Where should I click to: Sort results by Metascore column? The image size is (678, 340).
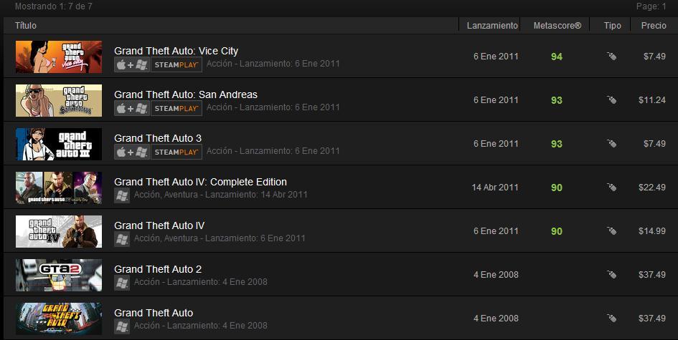click(x=557, y=26)
